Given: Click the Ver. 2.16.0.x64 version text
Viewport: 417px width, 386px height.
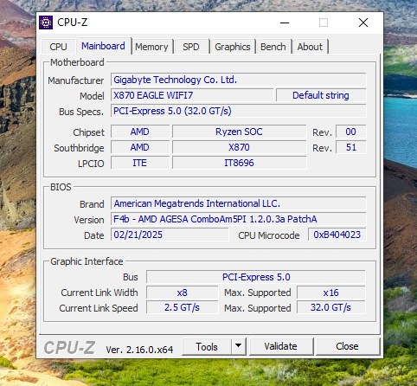Looking at the screenshot, I should (139, 350).
